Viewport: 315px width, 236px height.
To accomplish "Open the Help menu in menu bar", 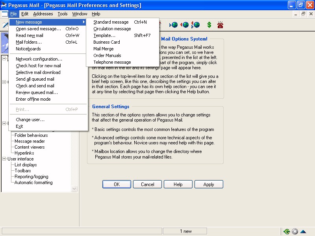I will point(96,14).
